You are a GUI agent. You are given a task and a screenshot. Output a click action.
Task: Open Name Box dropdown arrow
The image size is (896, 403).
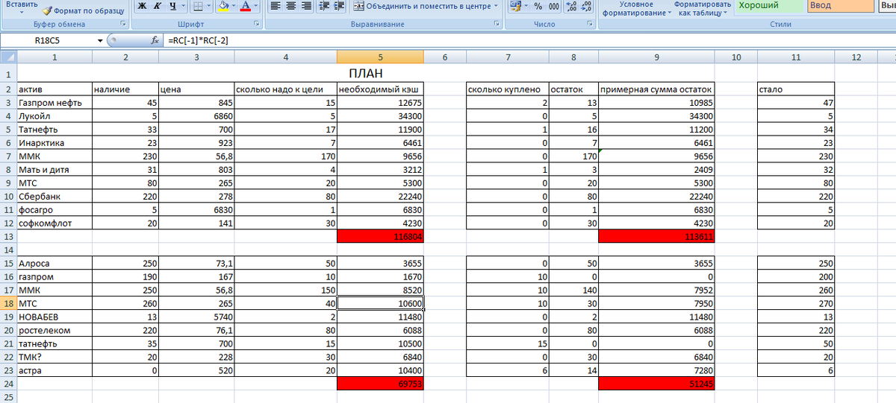click(x=101, y=40)
